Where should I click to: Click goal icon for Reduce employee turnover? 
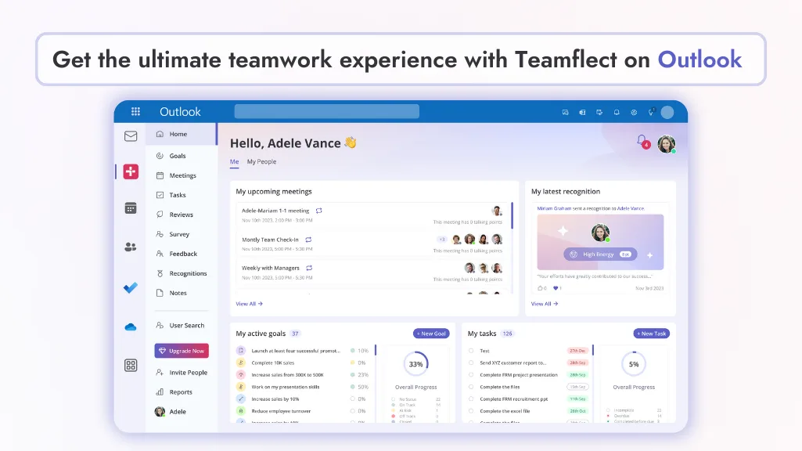click(x=241, y=411)
